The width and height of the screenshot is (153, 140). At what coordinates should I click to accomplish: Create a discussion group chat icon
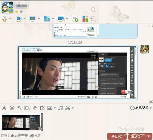(x=75, y=19)
